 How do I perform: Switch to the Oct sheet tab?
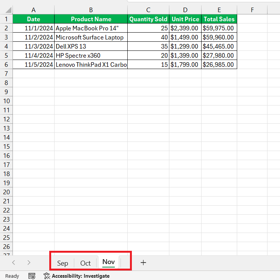click(x=85, y=263)
